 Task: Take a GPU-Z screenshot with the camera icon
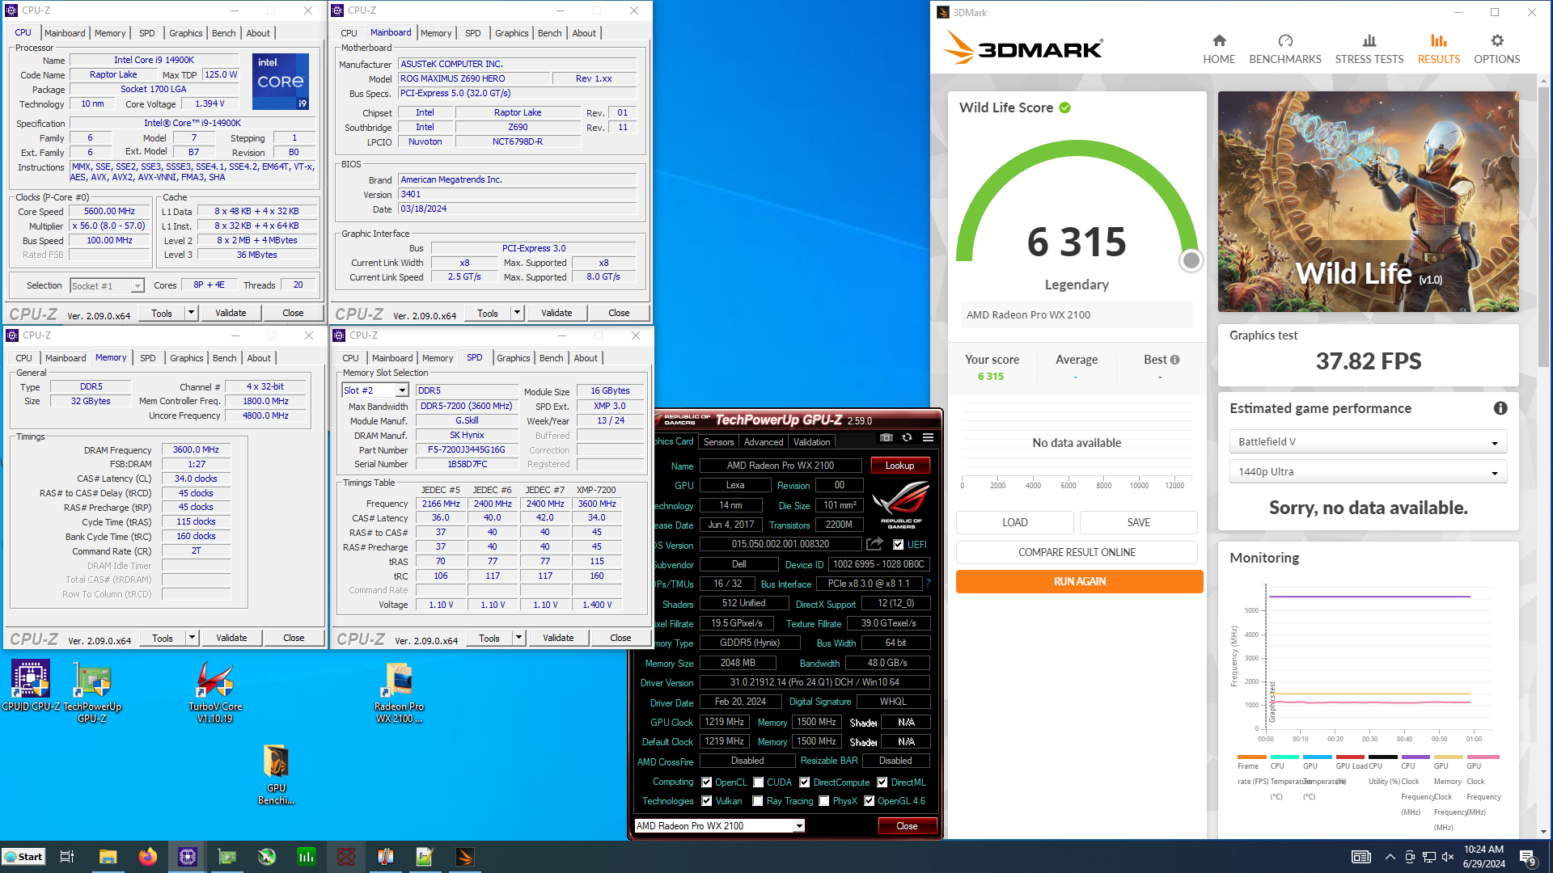887,437
